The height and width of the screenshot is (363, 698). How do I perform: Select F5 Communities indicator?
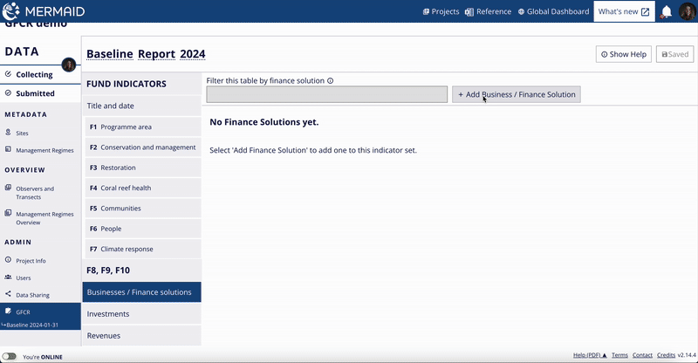pyautogui.click(x=143, y=209)
